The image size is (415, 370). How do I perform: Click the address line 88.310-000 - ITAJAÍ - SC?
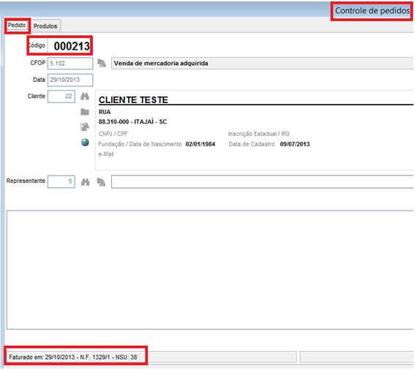[x=132, y=122]
